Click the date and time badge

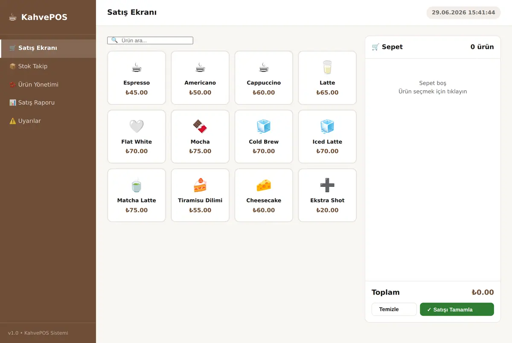[x=463, y=12]
